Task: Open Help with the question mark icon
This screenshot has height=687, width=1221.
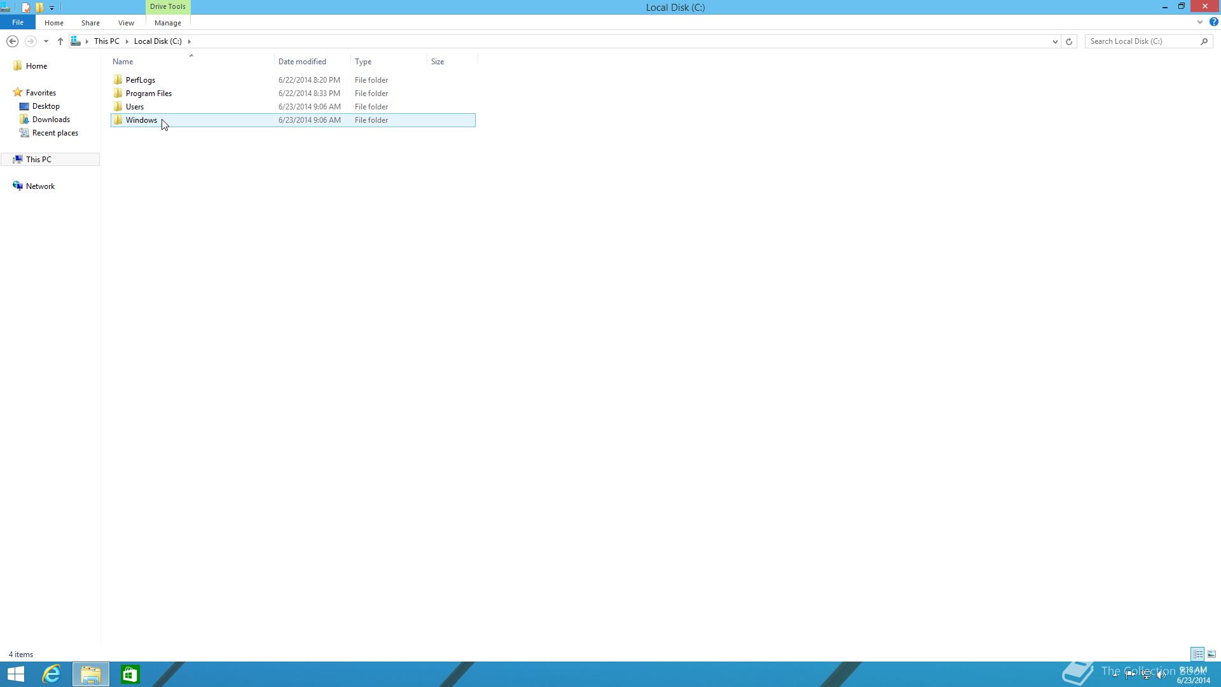Action: coord(1213,22)
